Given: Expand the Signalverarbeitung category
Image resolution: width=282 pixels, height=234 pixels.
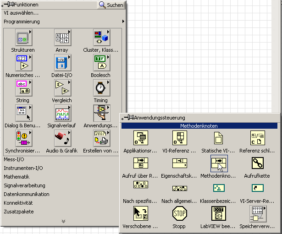Looking at the screenshot, I should point(24,185).
